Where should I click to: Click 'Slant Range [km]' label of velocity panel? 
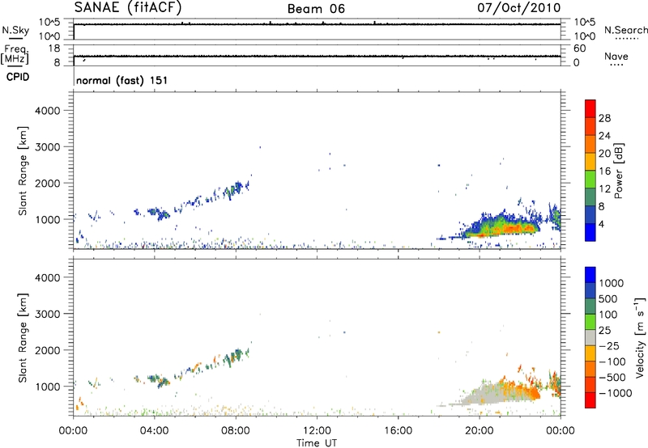click(x=23, y=337)
